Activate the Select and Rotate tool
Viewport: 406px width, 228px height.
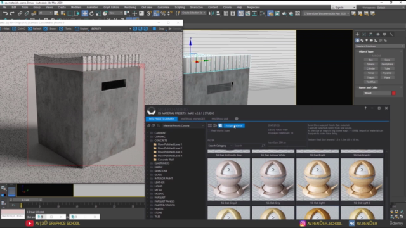[91, 13]
